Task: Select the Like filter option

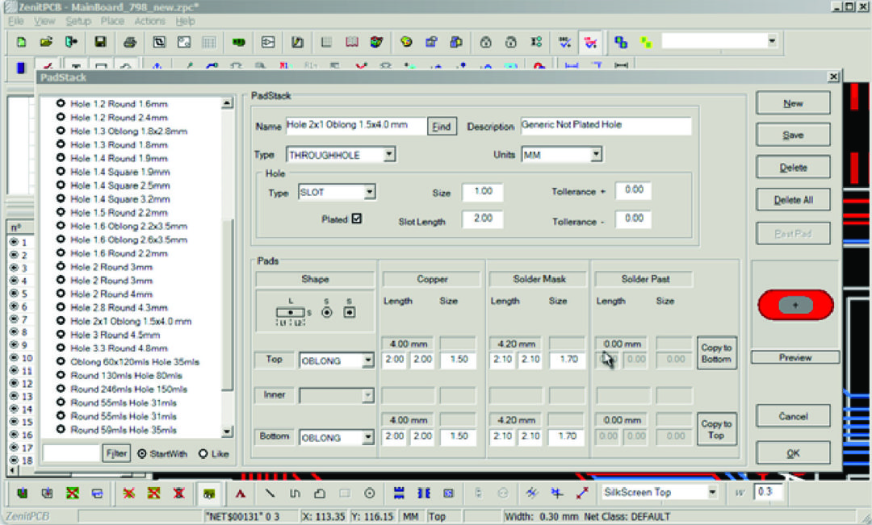Action: pyautogui.click(x=203, y=454)
